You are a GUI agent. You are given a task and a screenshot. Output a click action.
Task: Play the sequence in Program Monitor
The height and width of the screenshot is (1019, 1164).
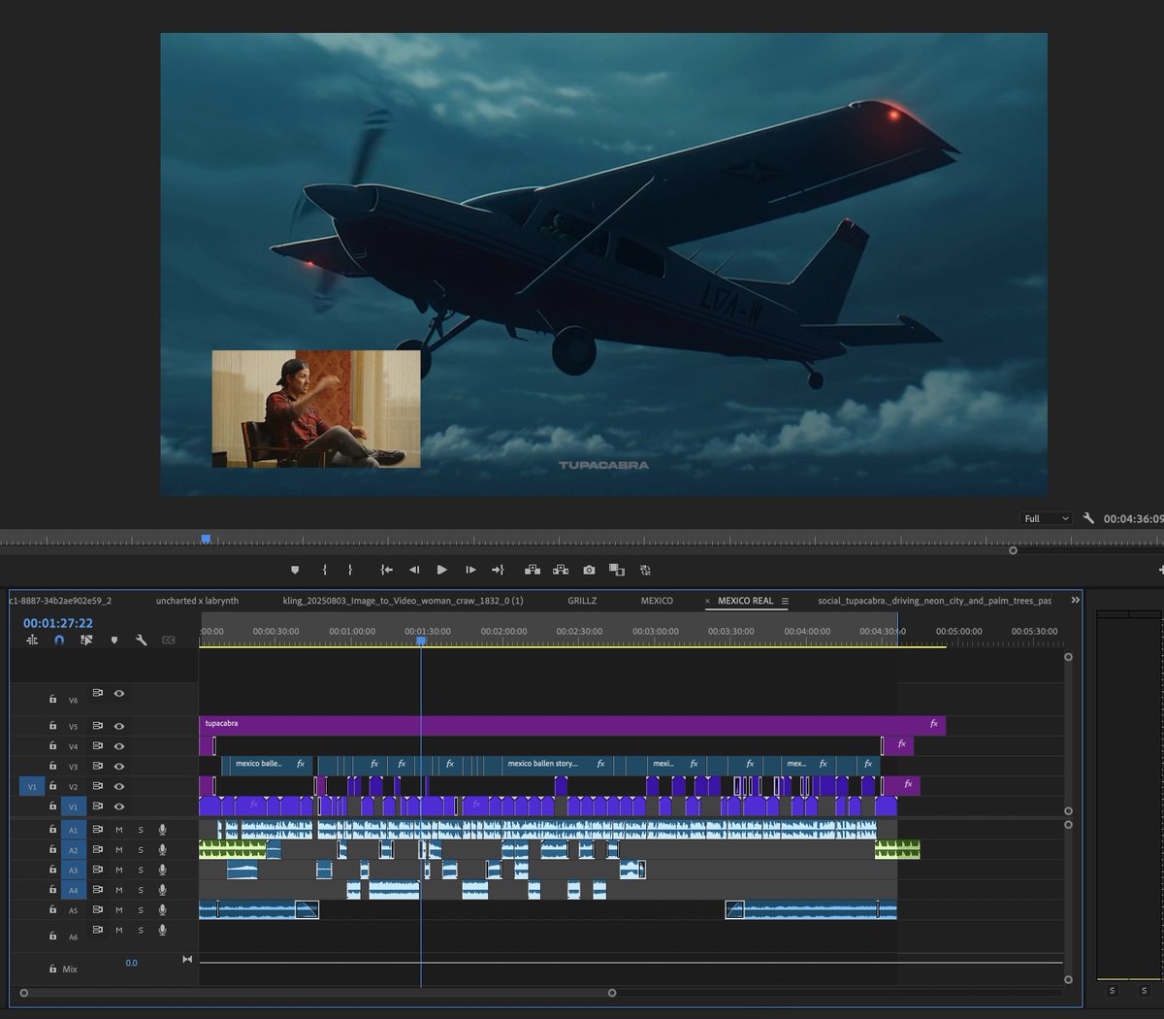coord(442,570)
